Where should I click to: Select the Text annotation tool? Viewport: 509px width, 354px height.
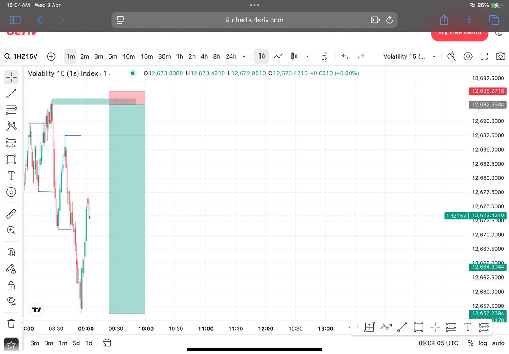point(11,175)
